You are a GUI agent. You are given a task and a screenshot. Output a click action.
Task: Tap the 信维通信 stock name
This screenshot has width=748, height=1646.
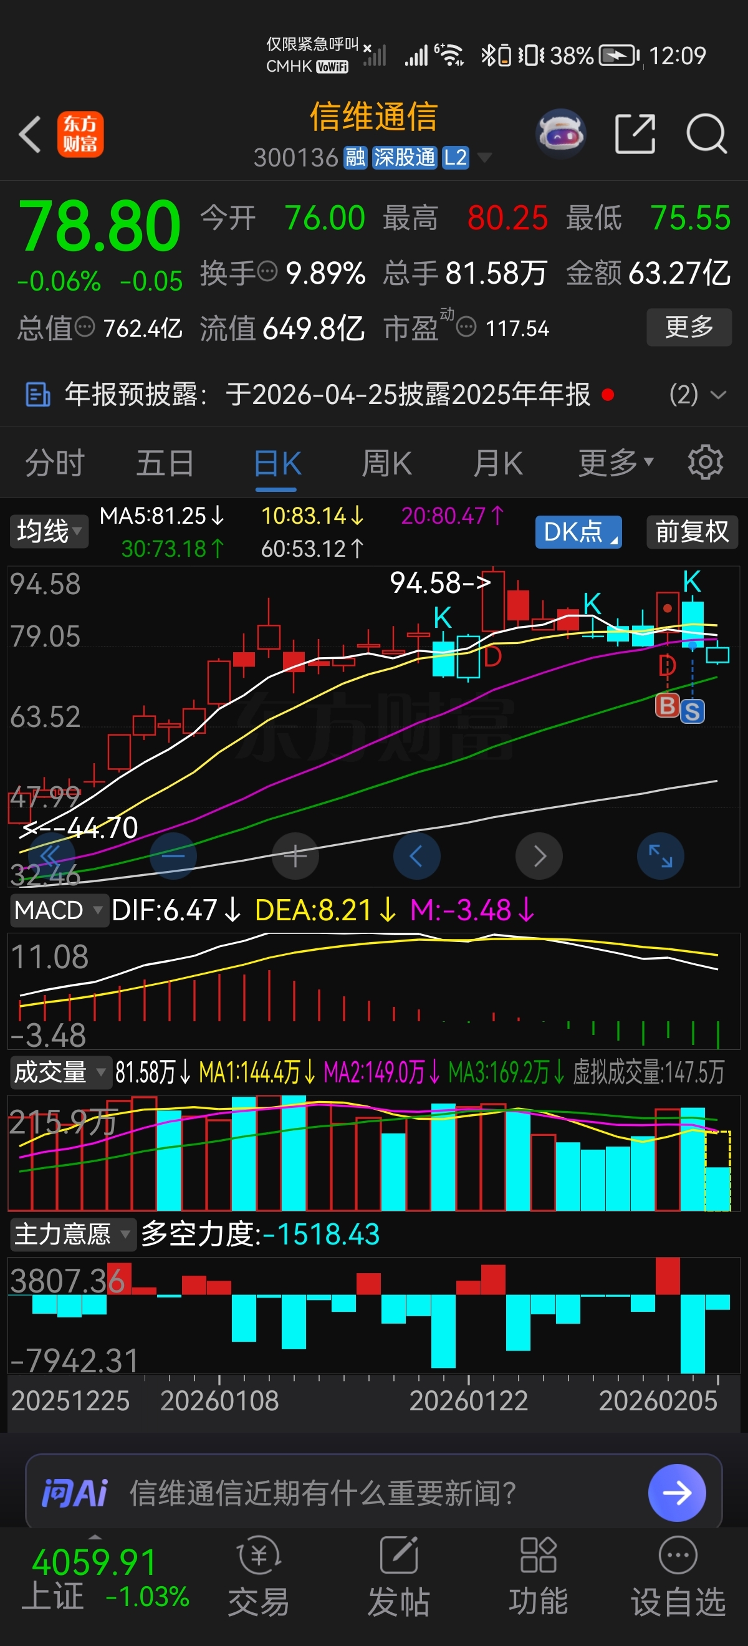(x=373, y=117)
